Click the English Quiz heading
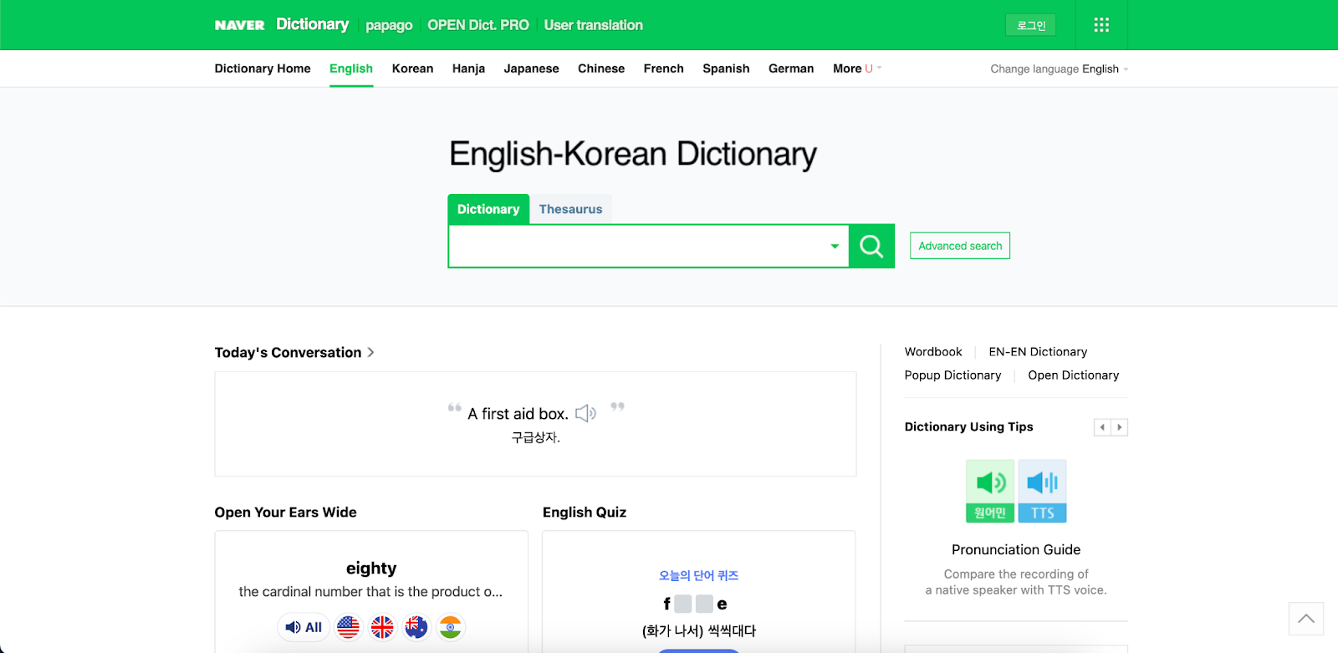Screen dimensions: 1338x653 click(585, 513)
